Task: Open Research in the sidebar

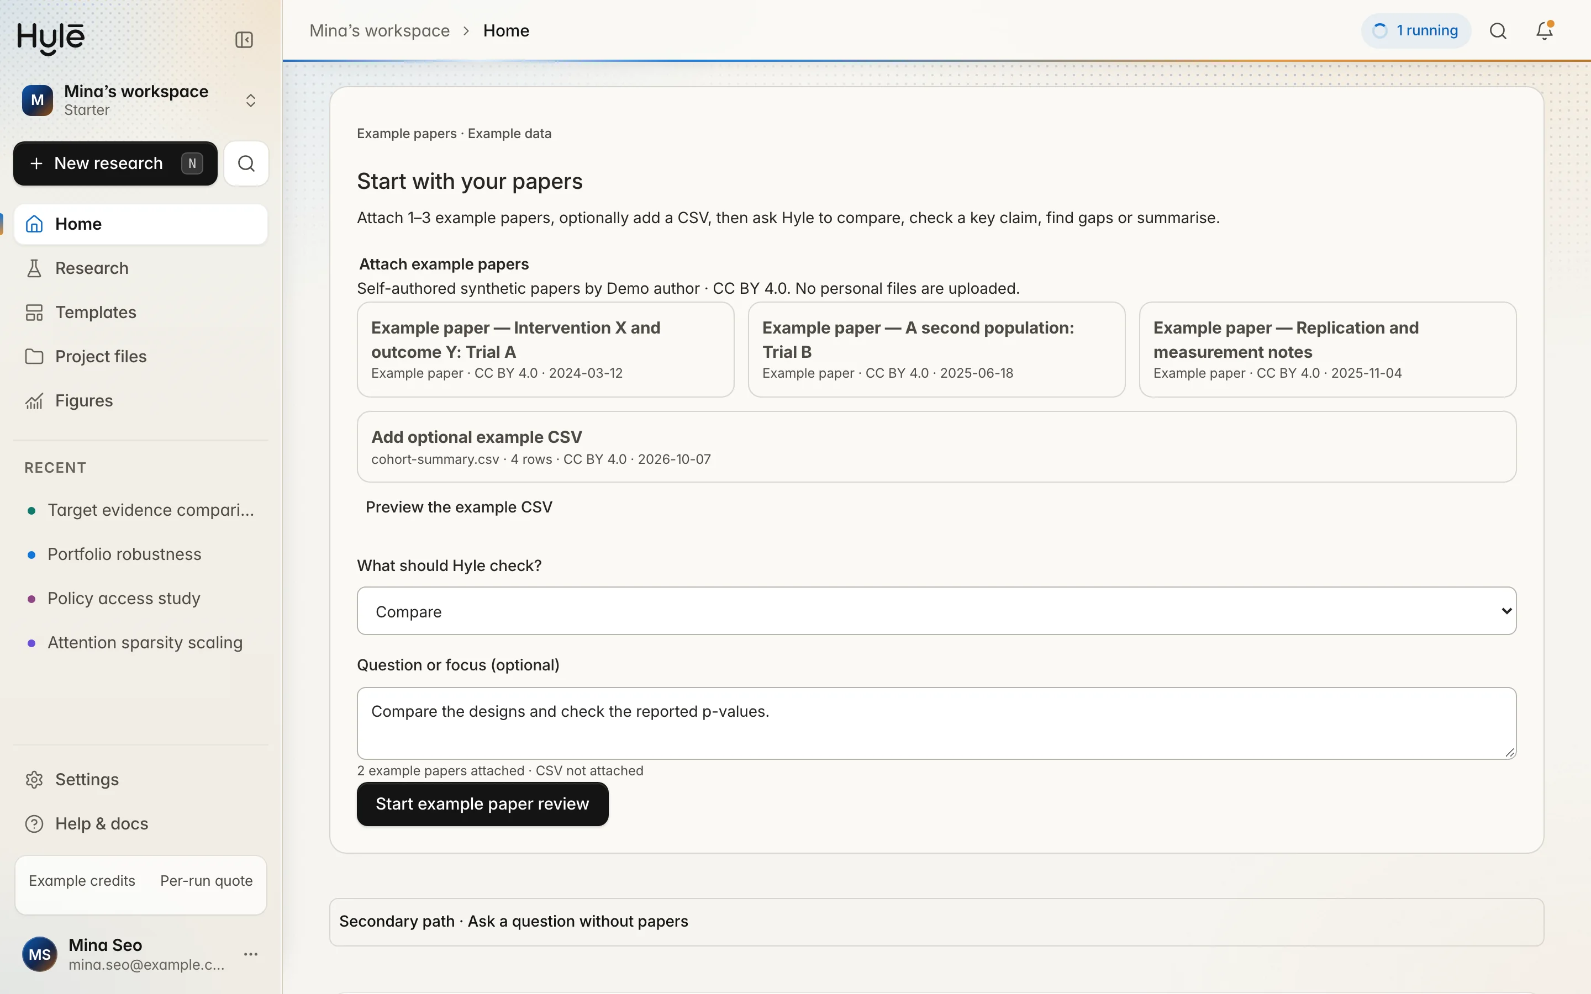Action: click(141, 268)
